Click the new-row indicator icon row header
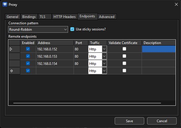181x128 pixels. (x=14, y=71)
